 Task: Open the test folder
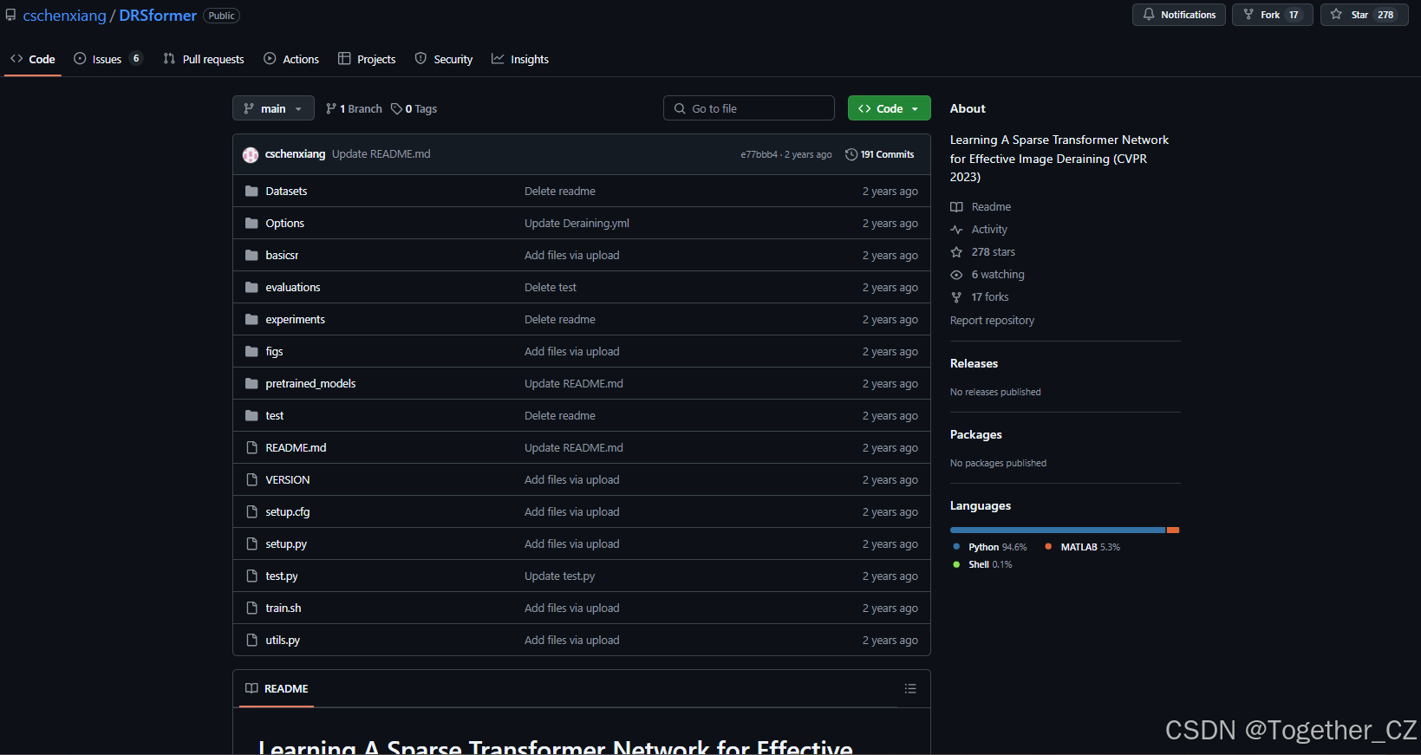tap(275, 415)
